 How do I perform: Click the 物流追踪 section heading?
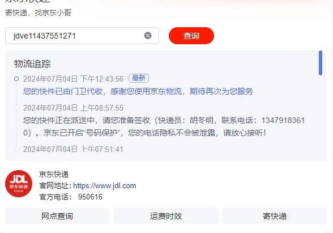pos(32,63)
